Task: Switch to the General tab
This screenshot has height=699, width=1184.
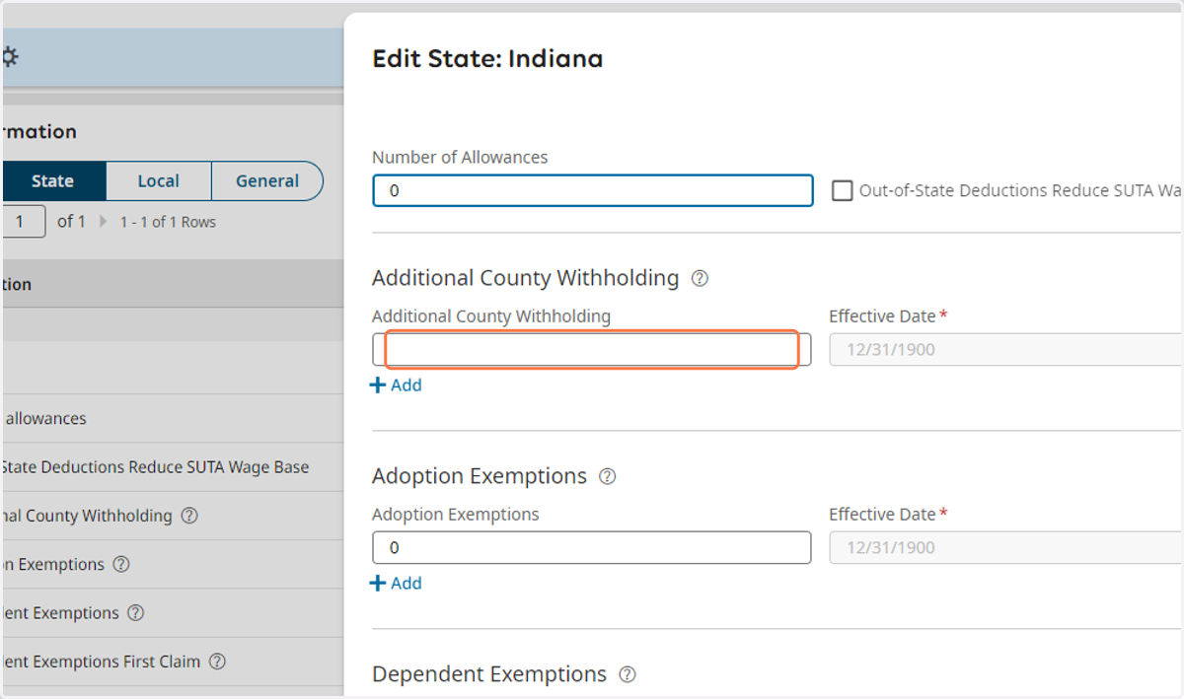Action: click(x=267, y=181)
